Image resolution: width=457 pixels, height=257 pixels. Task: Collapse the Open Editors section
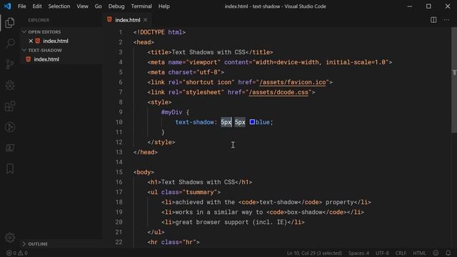tap(24, 31)
